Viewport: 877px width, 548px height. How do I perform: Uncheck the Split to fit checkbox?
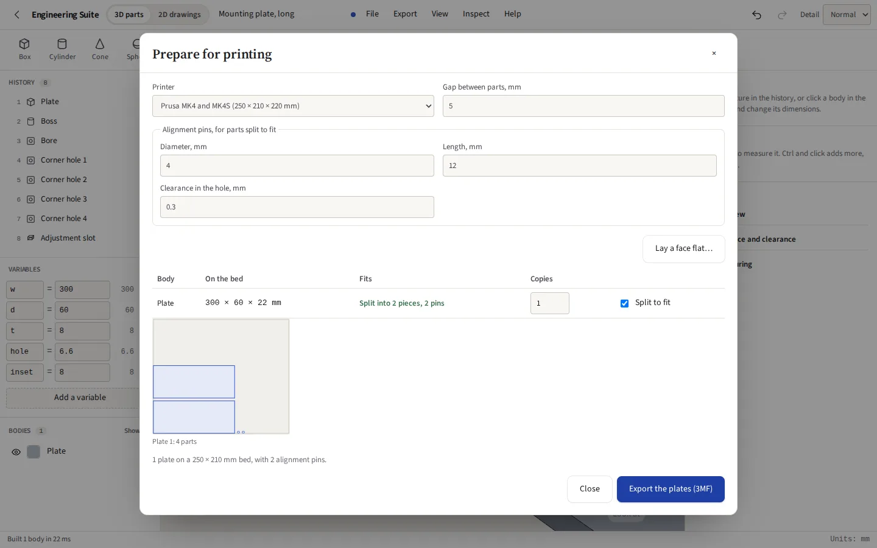click(x=624, y=303)
